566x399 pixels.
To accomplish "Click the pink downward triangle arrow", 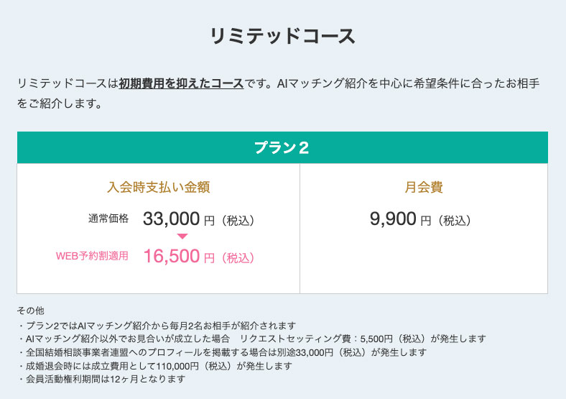I will coord(182,236).
